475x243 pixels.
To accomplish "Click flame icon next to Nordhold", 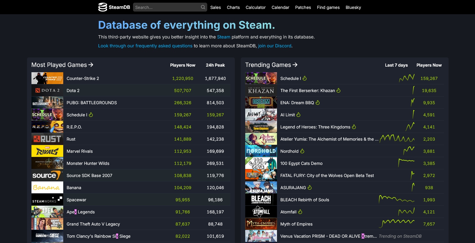I will click(x=302, y=151).
